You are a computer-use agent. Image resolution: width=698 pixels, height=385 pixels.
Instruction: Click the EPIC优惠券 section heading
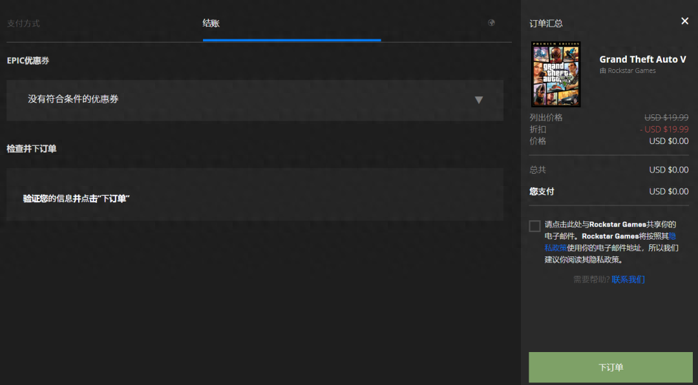pyautogui.click(x=28, y=61)
